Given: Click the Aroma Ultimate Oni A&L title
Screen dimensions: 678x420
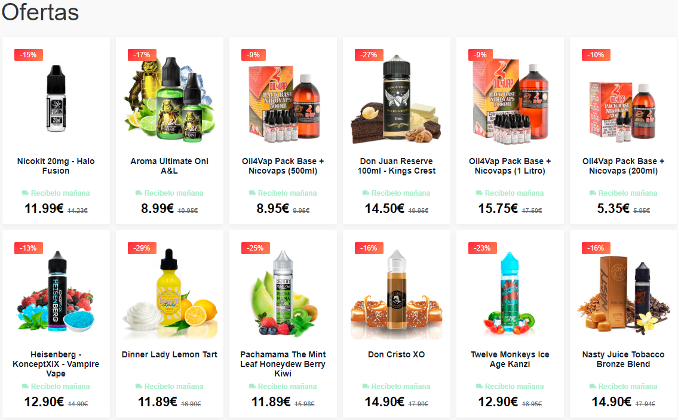Looking at the screenshot, I should pos(170,166).
